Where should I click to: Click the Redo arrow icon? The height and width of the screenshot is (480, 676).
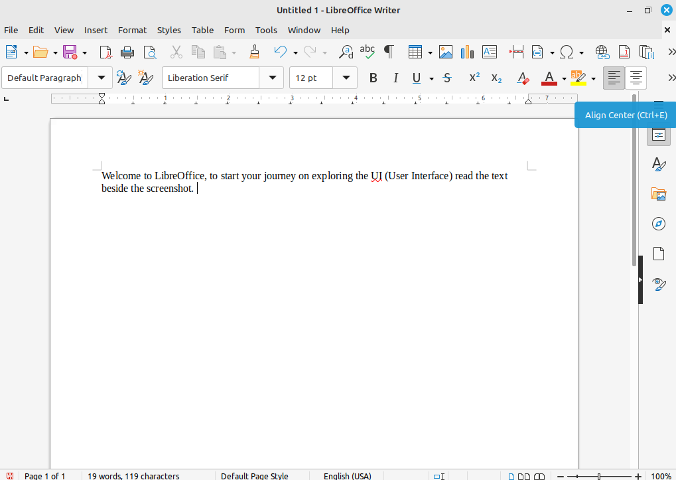point(310,52)
